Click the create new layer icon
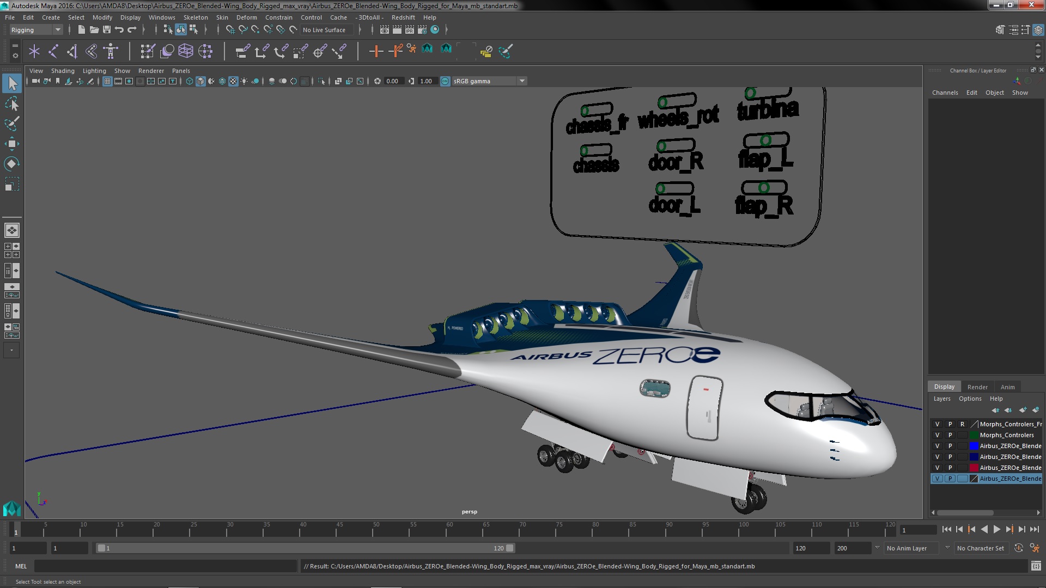The image size is (1046, 588). tap(1023, 410)
